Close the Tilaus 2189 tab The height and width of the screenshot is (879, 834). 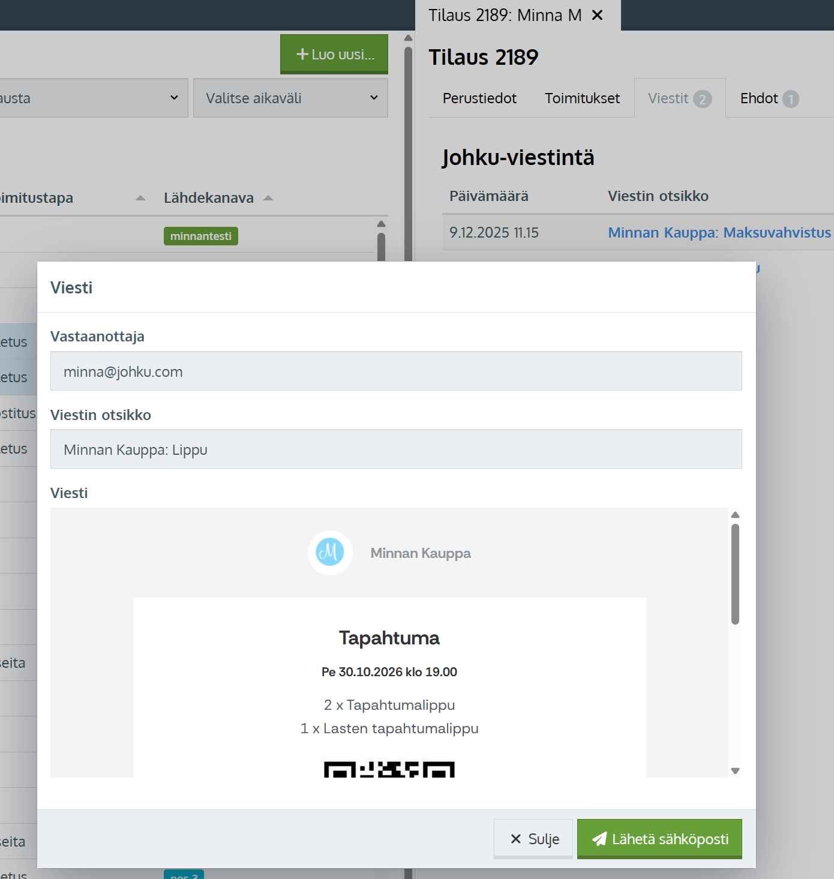(597, 15)
